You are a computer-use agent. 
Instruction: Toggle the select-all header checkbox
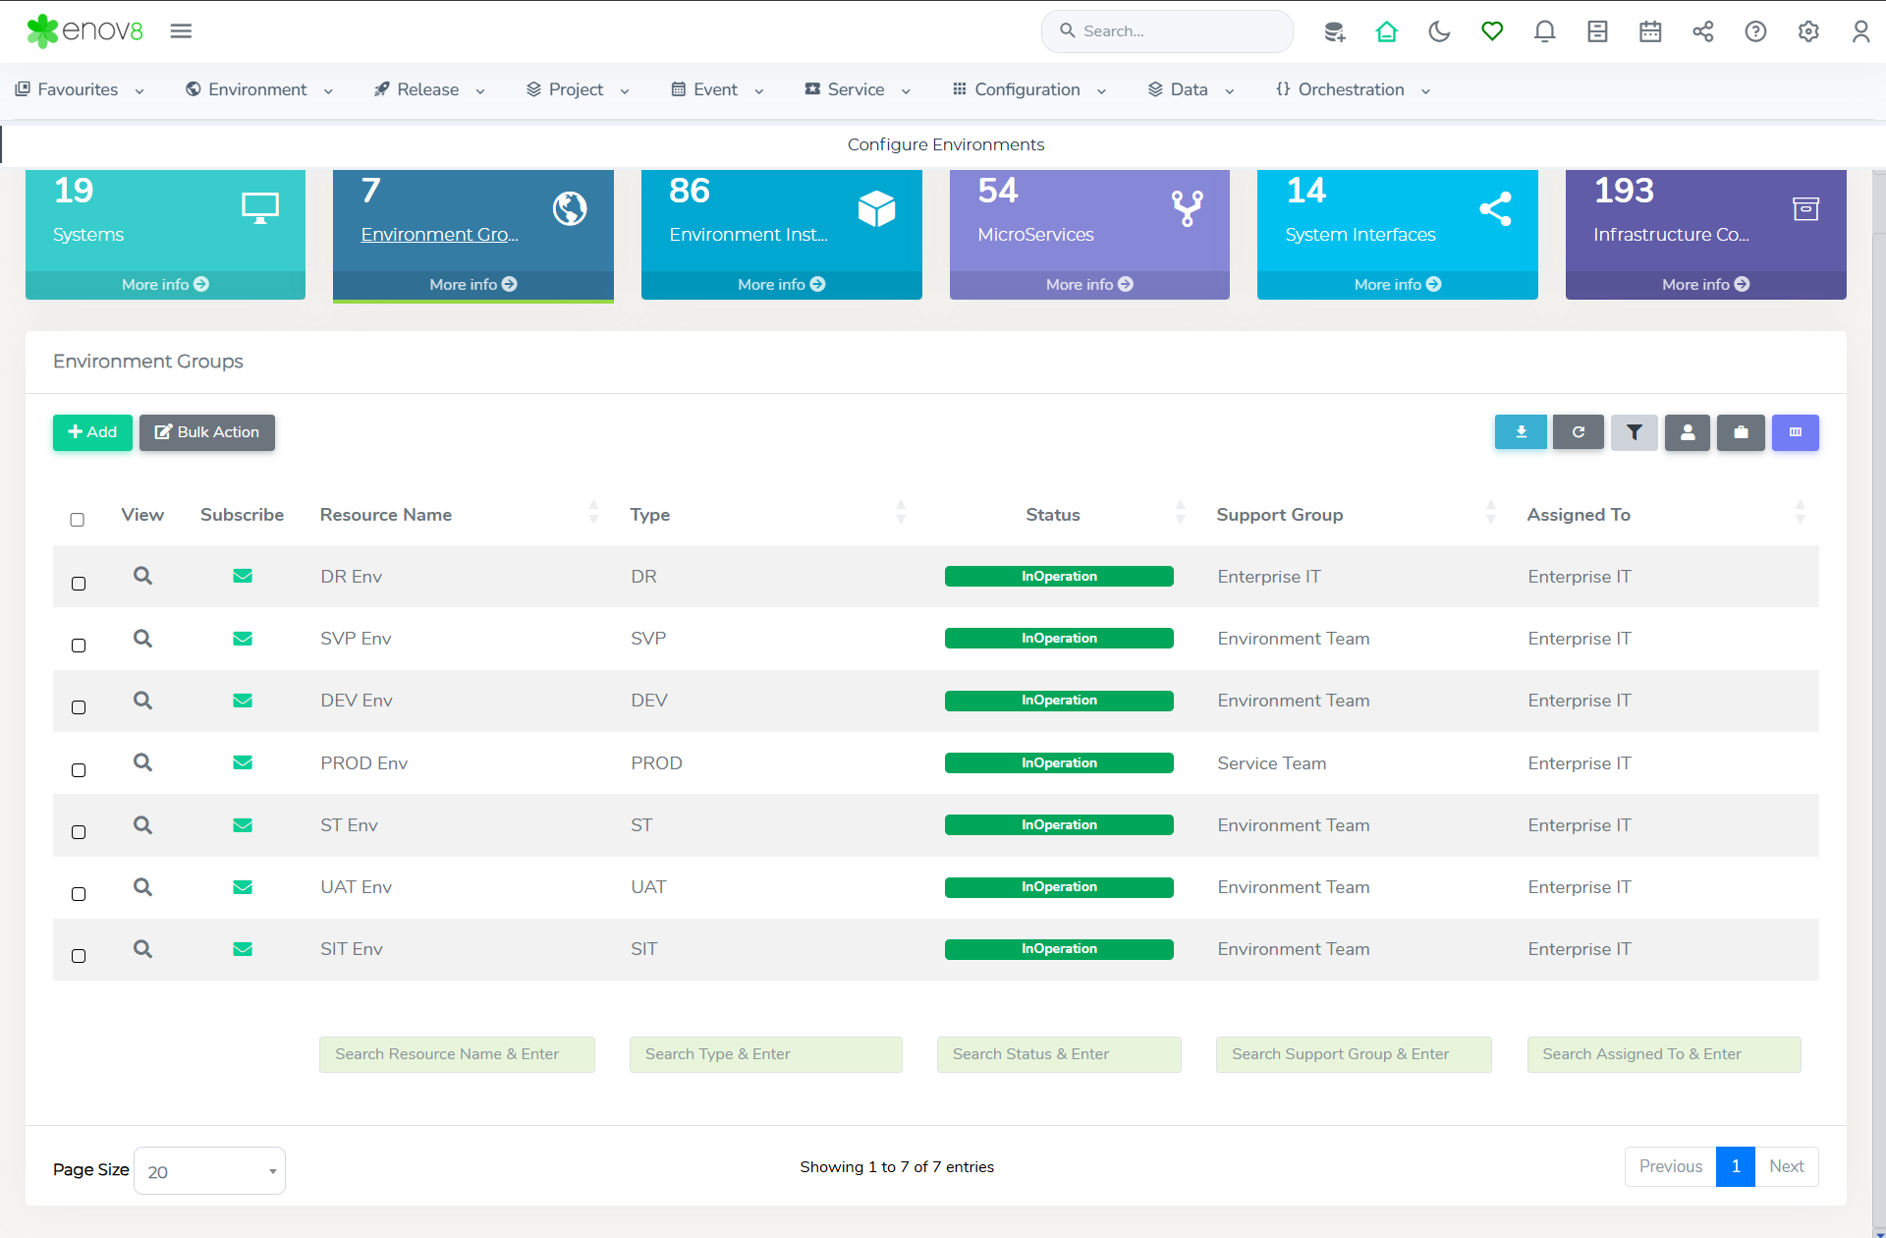click(78, 520)
